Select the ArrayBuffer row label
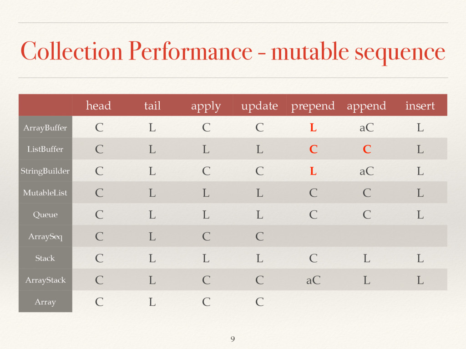Screen dimensions: 466x349 [x=45, y=128]
